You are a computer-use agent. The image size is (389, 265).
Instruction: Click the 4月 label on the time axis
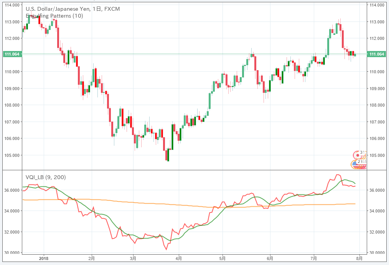tap(178, 259)
